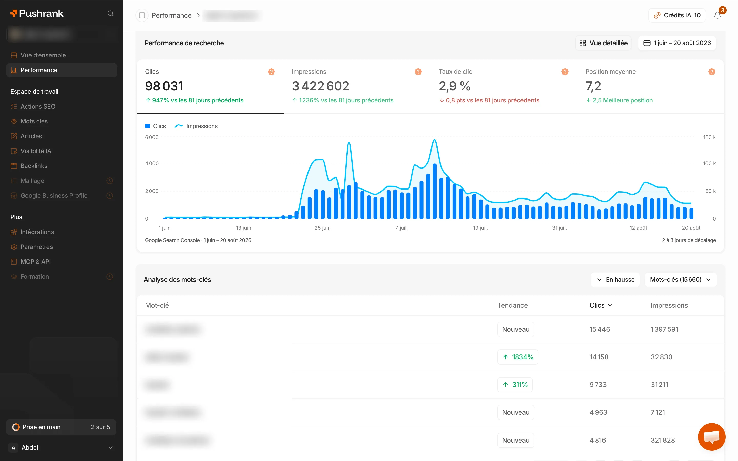Sort by Clics column header

pyautogui.click(x=601, y=305)
